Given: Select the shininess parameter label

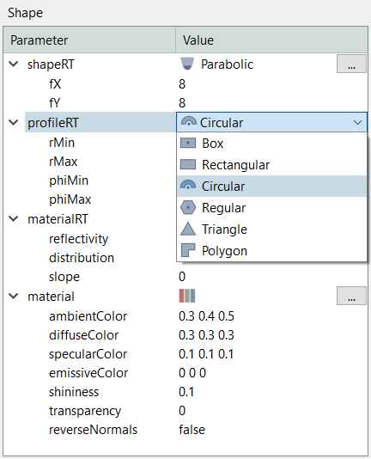Looking at the screenshot, I should tap(74, 392).
